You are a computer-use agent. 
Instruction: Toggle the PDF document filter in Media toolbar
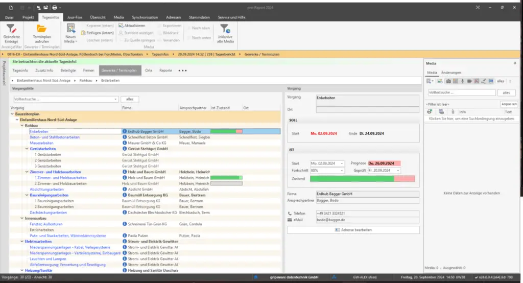[x=477, y=81]
